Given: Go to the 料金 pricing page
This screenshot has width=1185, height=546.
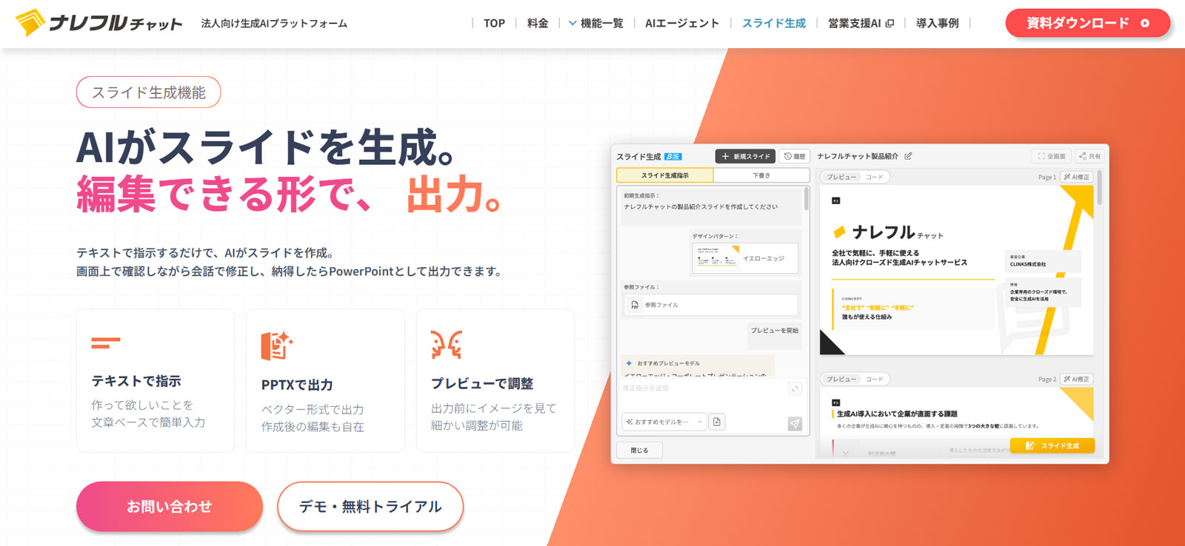Looking at the screenshot, I should 538,23.
